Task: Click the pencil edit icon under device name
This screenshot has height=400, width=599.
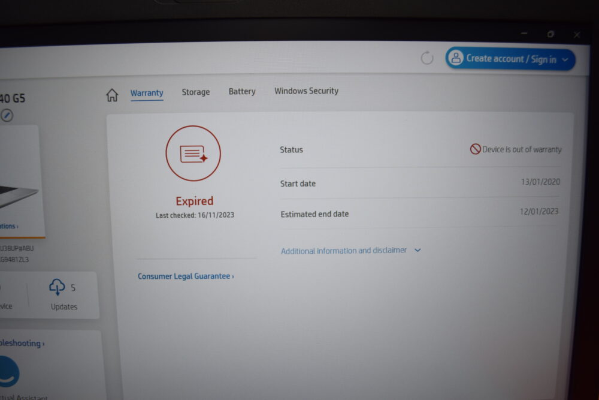Action: coord(7,115)
